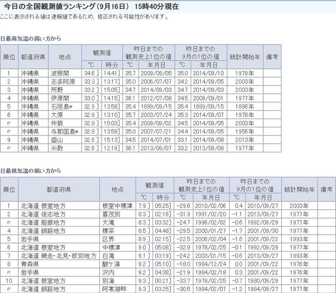336x293 pixels.
Task: Click the 北海道 後志地方 prefecture cell
Action: 43,214
